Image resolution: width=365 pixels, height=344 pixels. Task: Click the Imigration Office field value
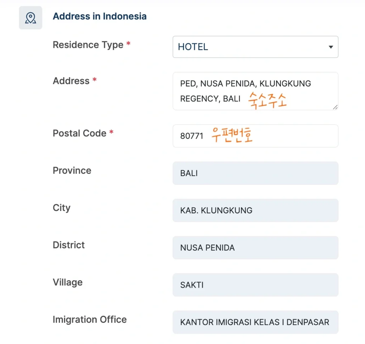[x=255, y=322]
